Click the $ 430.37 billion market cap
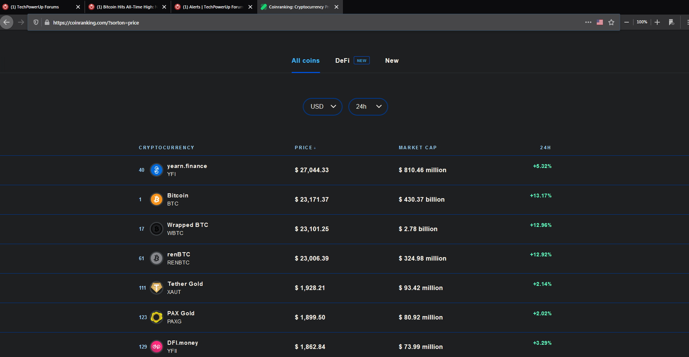Image resolution: width=689 pixels, height=357 pixels. 422,199
